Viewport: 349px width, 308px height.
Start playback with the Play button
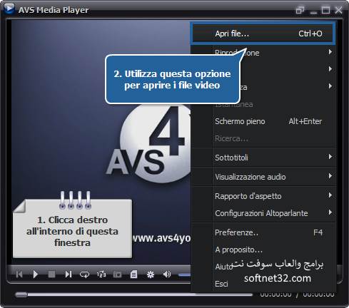tap(36, 274)
